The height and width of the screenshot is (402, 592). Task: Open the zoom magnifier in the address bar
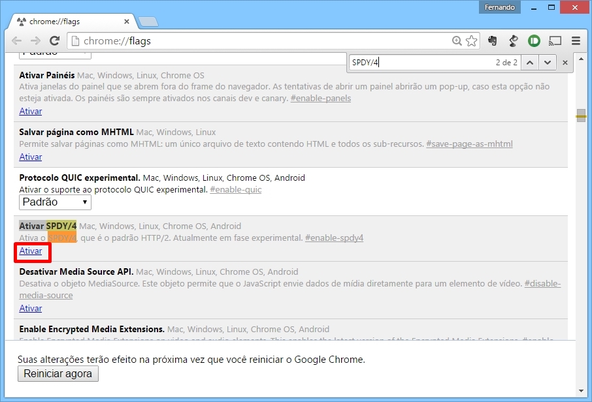coord(457,40)
